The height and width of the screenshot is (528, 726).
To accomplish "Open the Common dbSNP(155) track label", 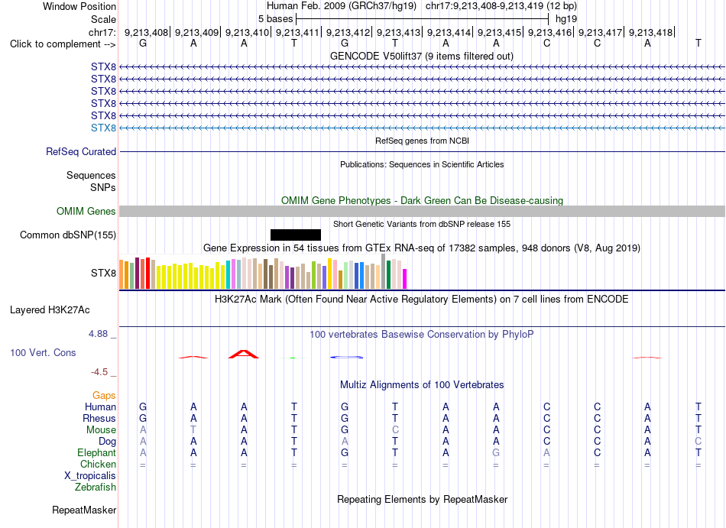I will coord(68,235).
